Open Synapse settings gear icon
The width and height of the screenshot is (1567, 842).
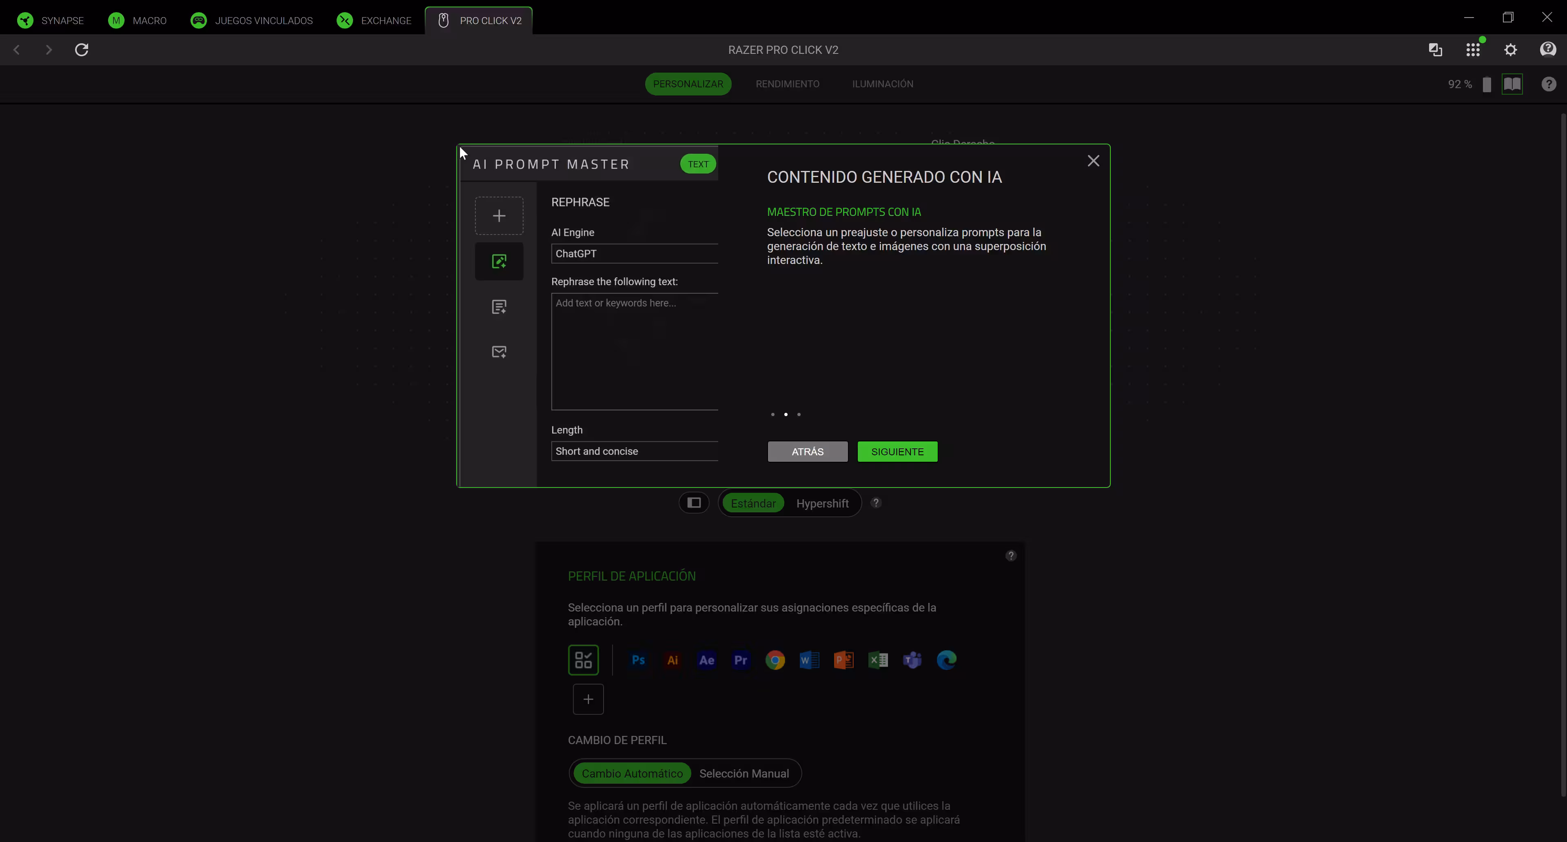(x=1510, y=50)
